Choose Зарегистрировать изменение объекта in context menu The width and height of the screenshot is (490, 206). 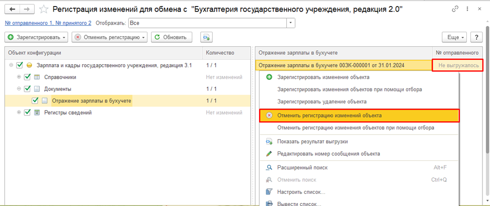pyautogui.click(x=359, y=77)
